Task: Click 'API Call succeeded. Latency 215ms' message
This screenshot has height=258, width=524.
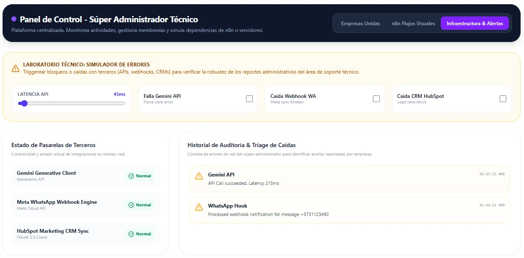Action: point(243,183)
